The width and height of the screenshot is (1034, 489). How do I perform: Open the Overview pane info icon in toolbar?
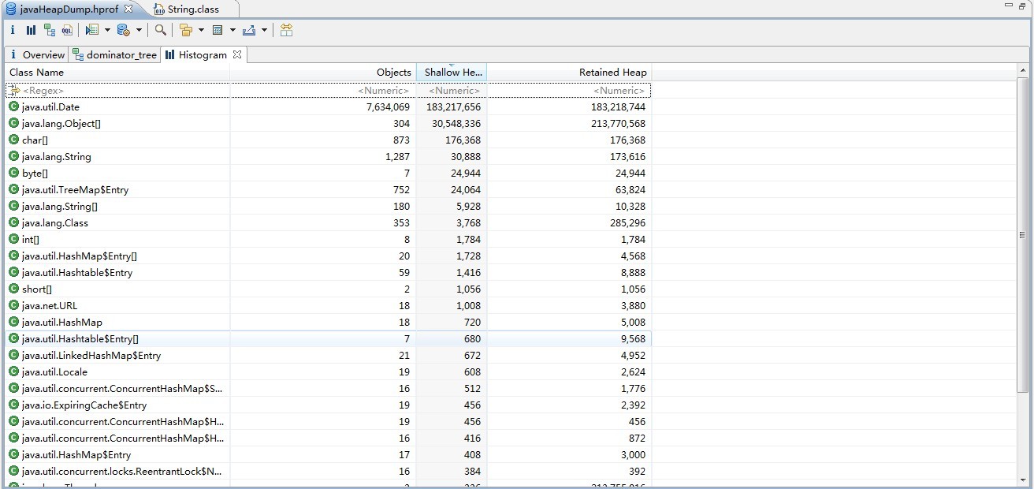13,30
